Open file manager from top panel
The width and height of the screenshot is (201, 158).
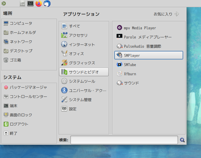[x=22, y=3]
